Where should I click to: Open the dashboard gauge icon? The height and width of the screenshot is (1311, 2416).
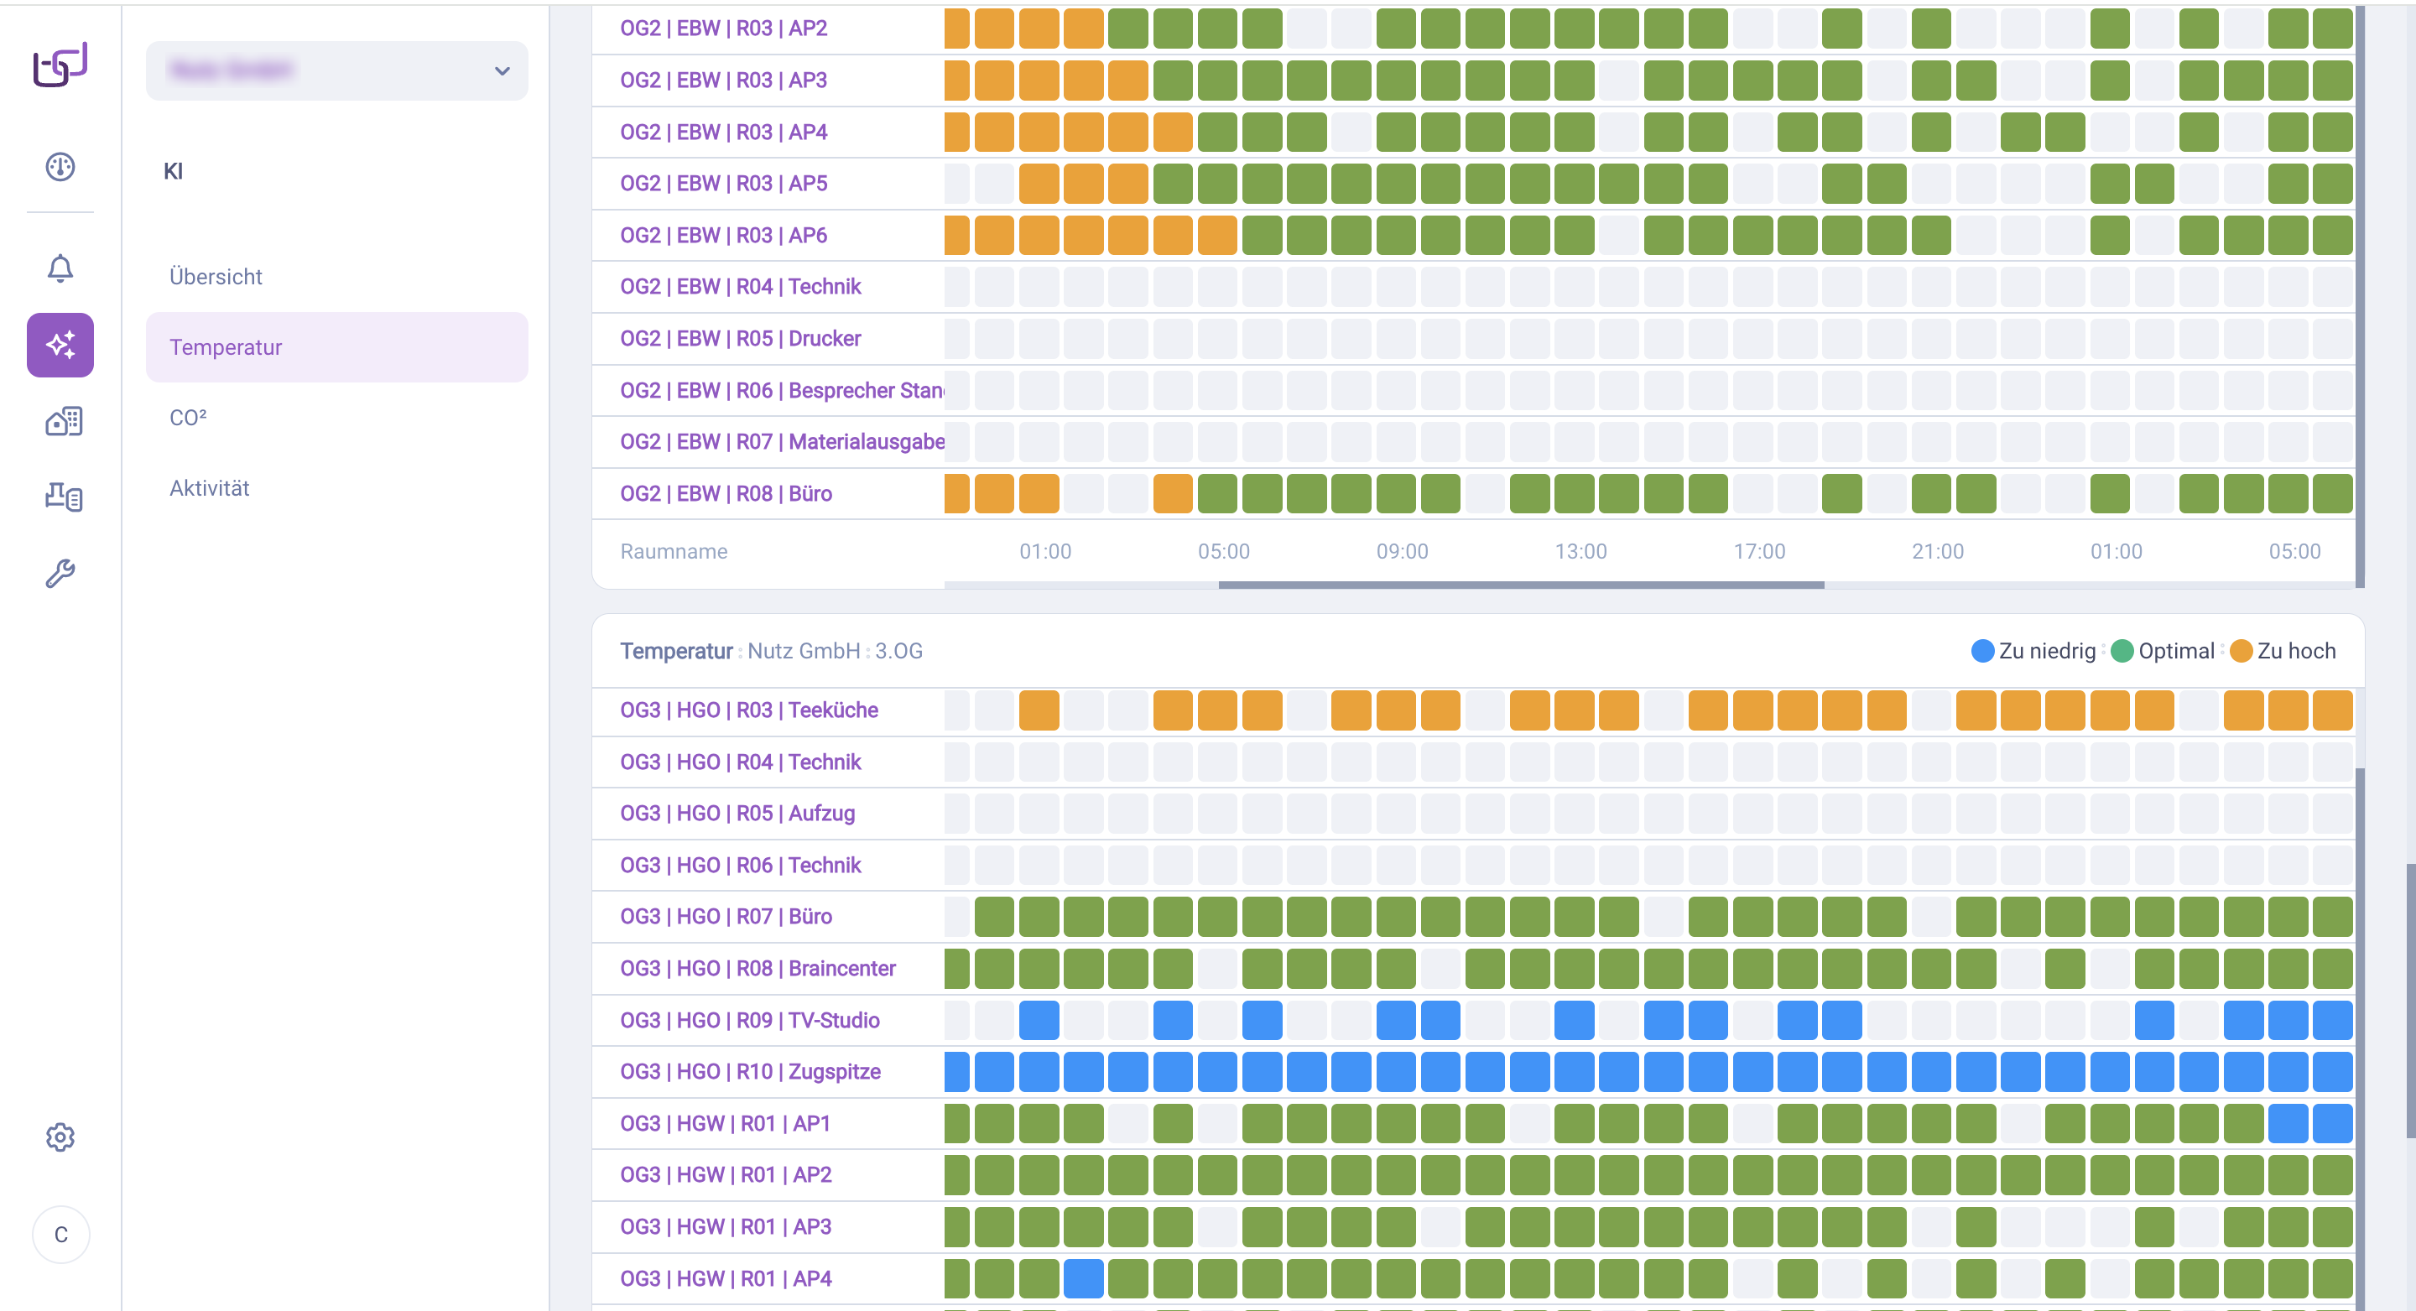pyautogui.click(x=60, y=167)
